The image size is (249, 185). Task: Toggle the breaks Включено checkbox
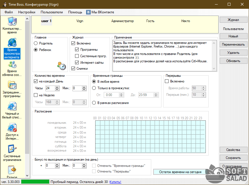tap(167, 81)
